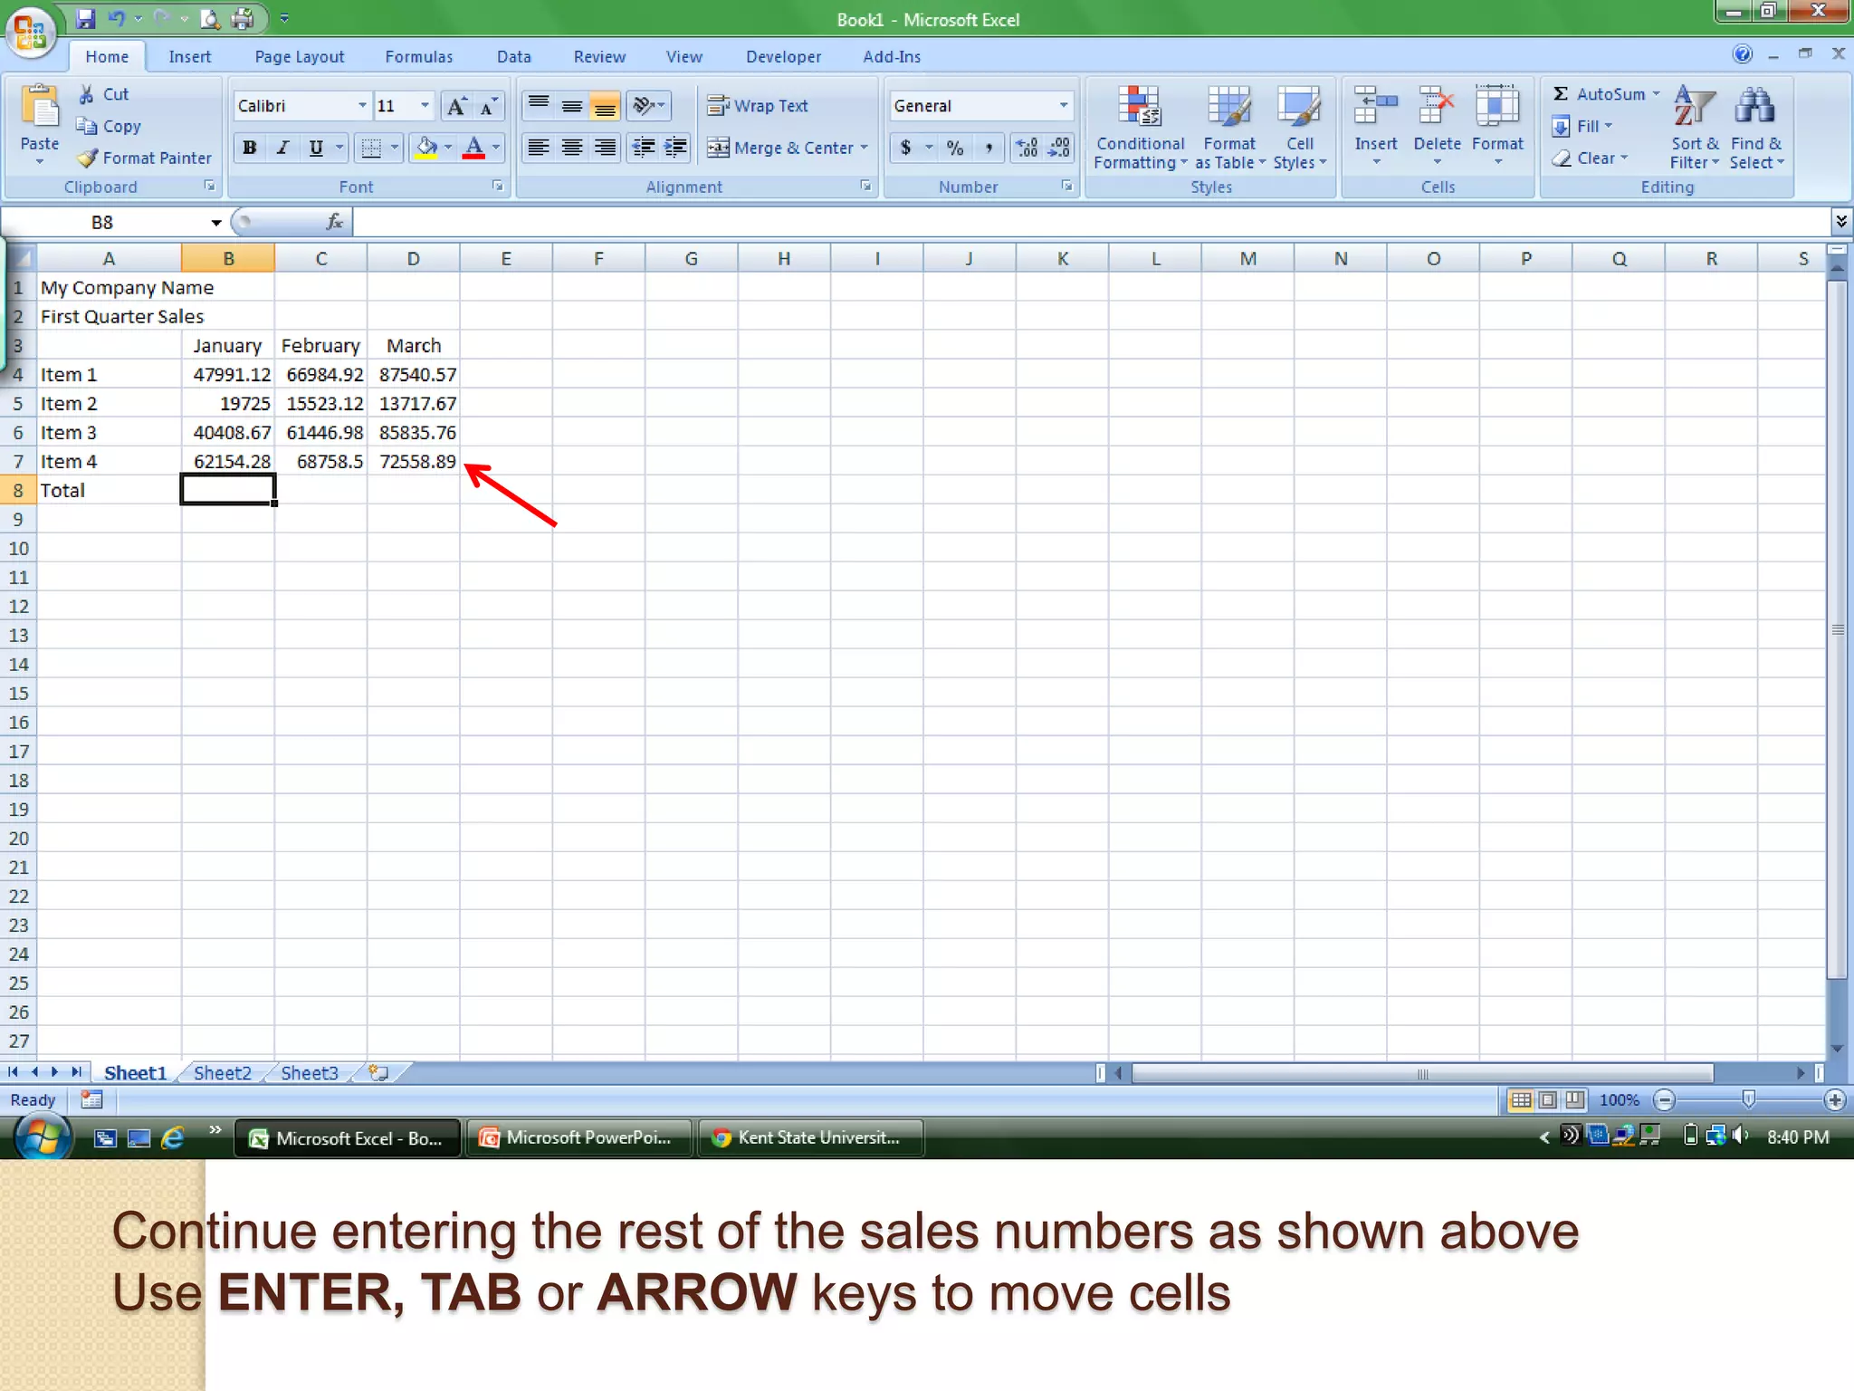This screenshot has height=1391, width=1854.
Task: Toggle bold formatting
Action: pyautogui.click(x=250, y=148)
